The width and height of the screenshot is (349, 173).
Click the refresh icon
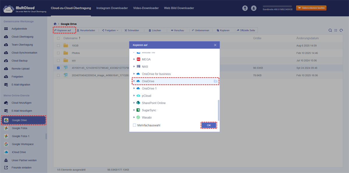[x=341, y=30]
